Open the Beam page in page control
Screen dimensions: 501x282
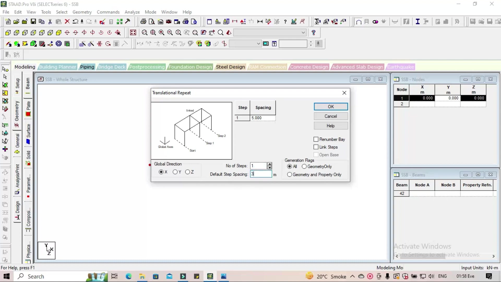[x=28, y=86]
